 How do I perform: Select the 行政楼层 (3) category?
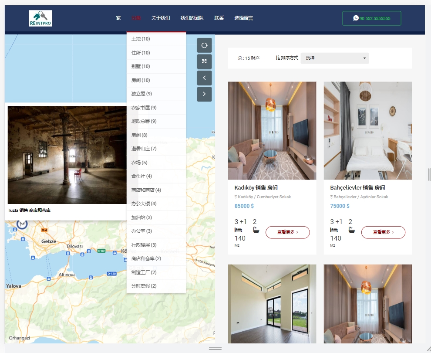click(x=156, y=245)
